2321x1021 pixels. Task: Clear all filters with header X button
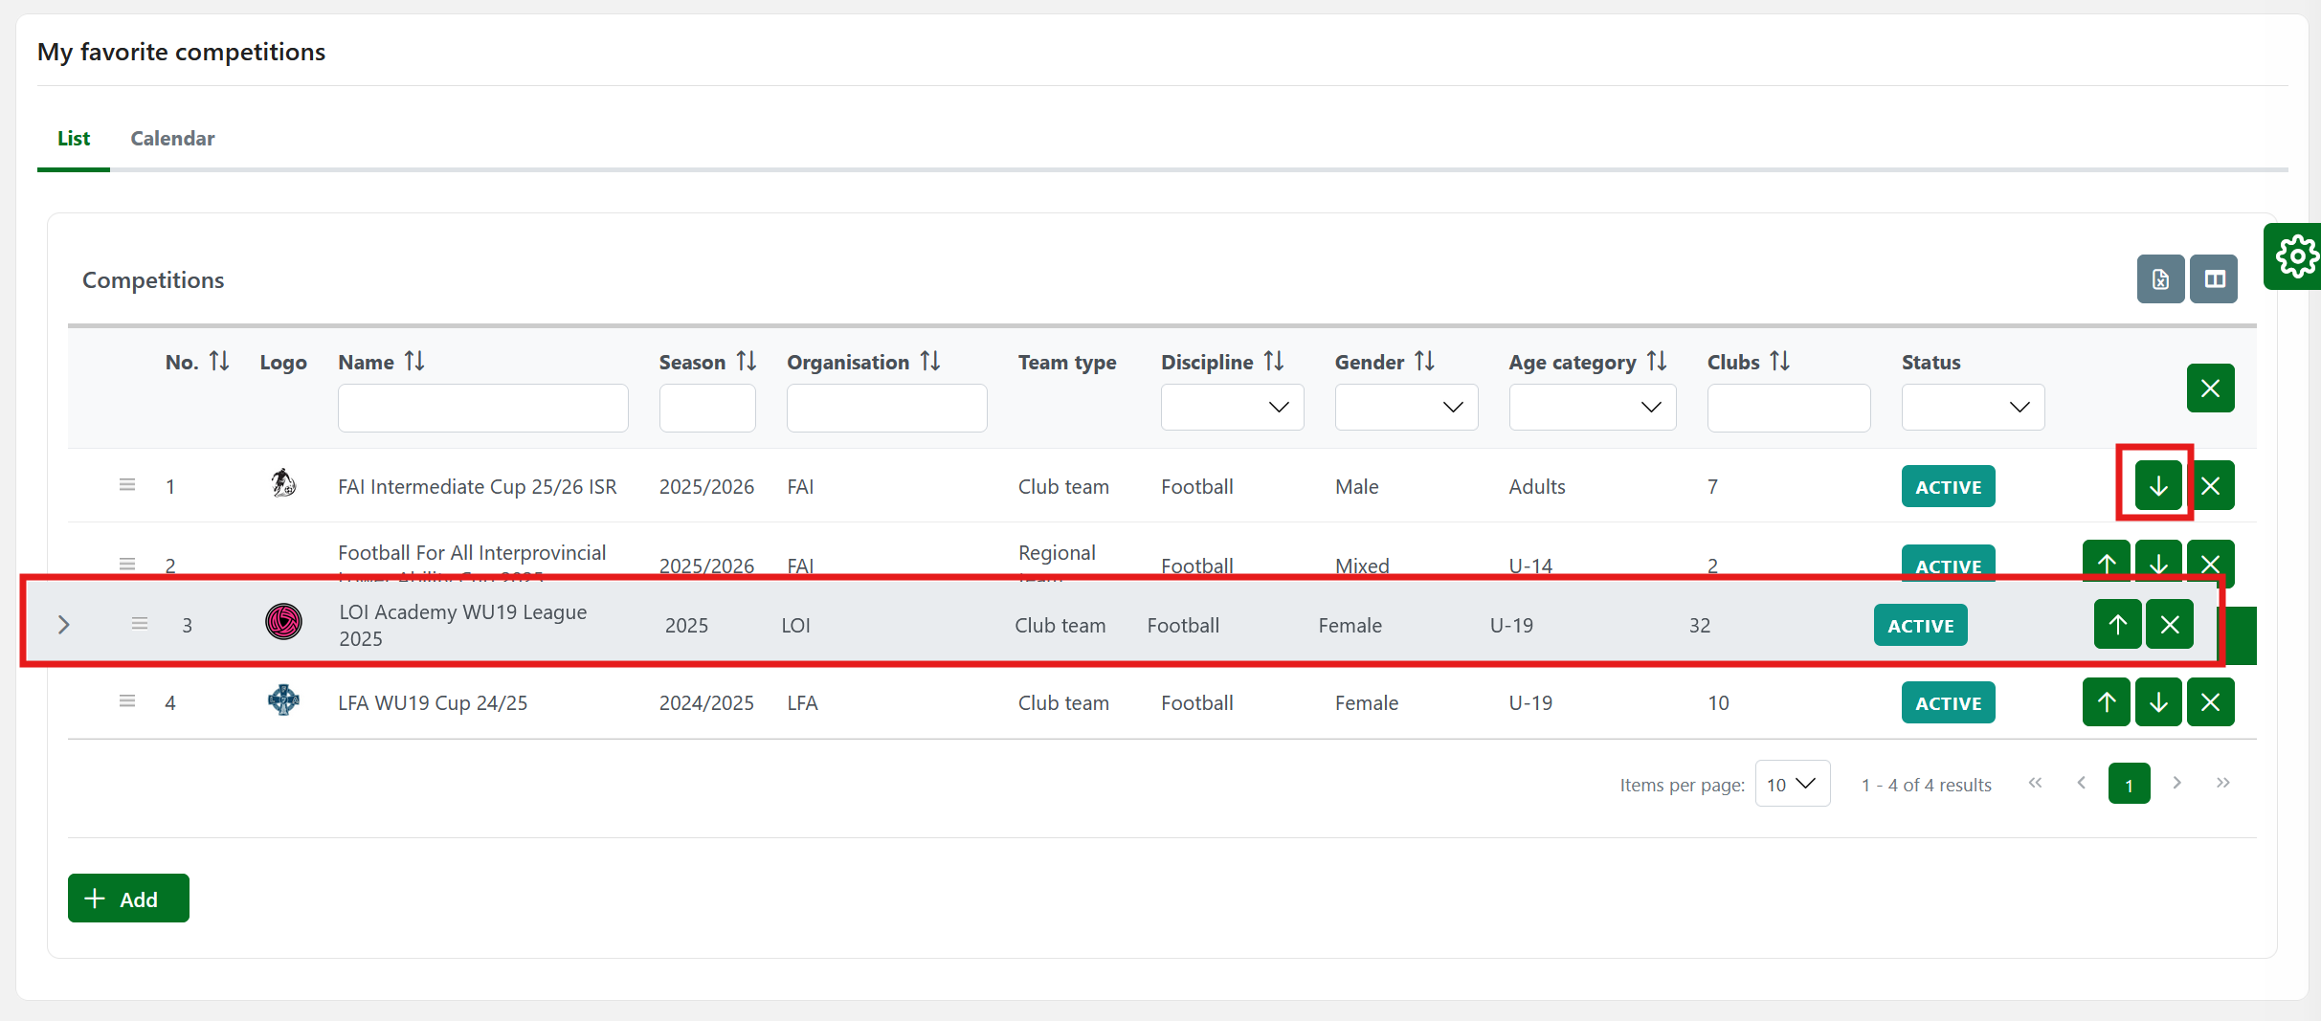(x=2210, y=388)
